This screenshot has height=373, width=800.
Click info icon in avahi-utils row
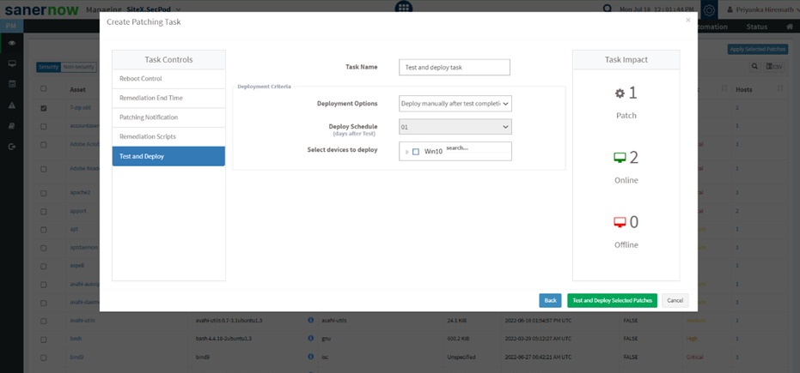(310, 321)
